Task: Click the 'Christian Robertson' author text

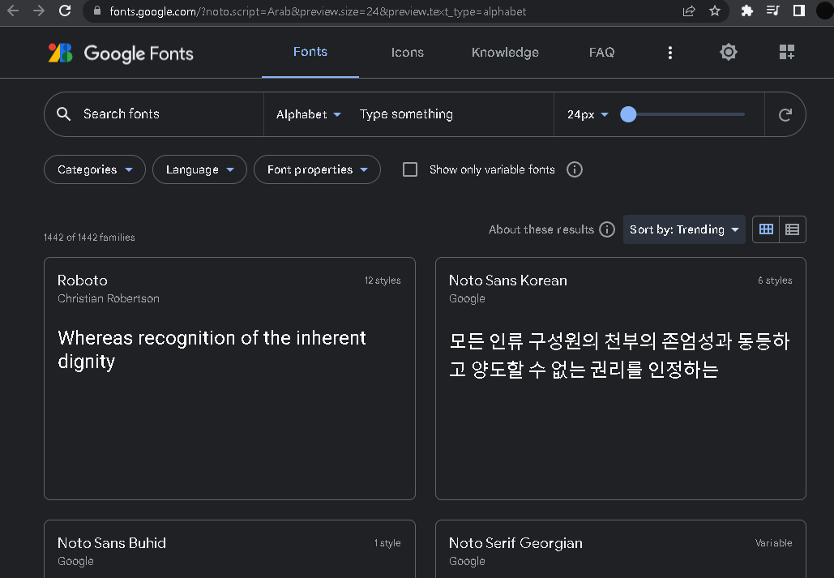Action: [109, 298]
